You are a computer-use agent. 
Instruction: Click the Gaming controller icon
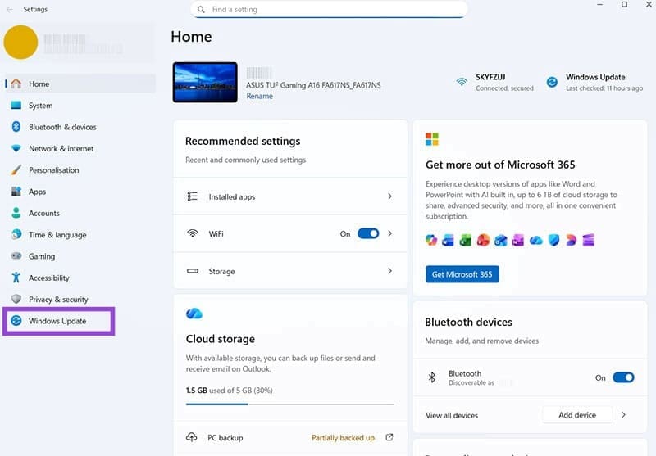(16, 256)
